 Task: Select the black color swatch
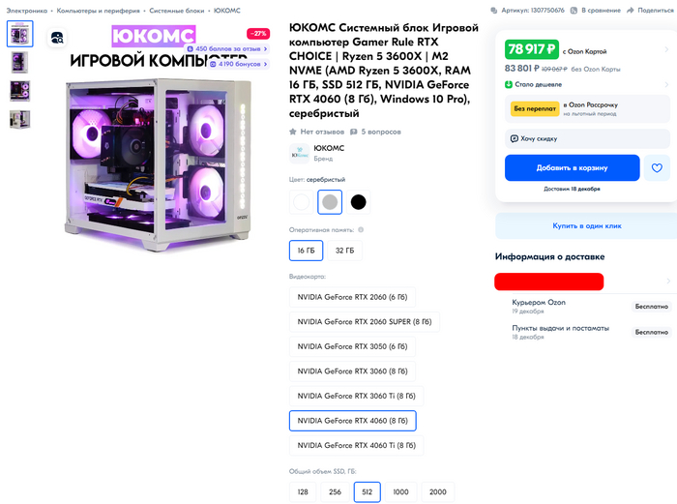tap(358, 202)
